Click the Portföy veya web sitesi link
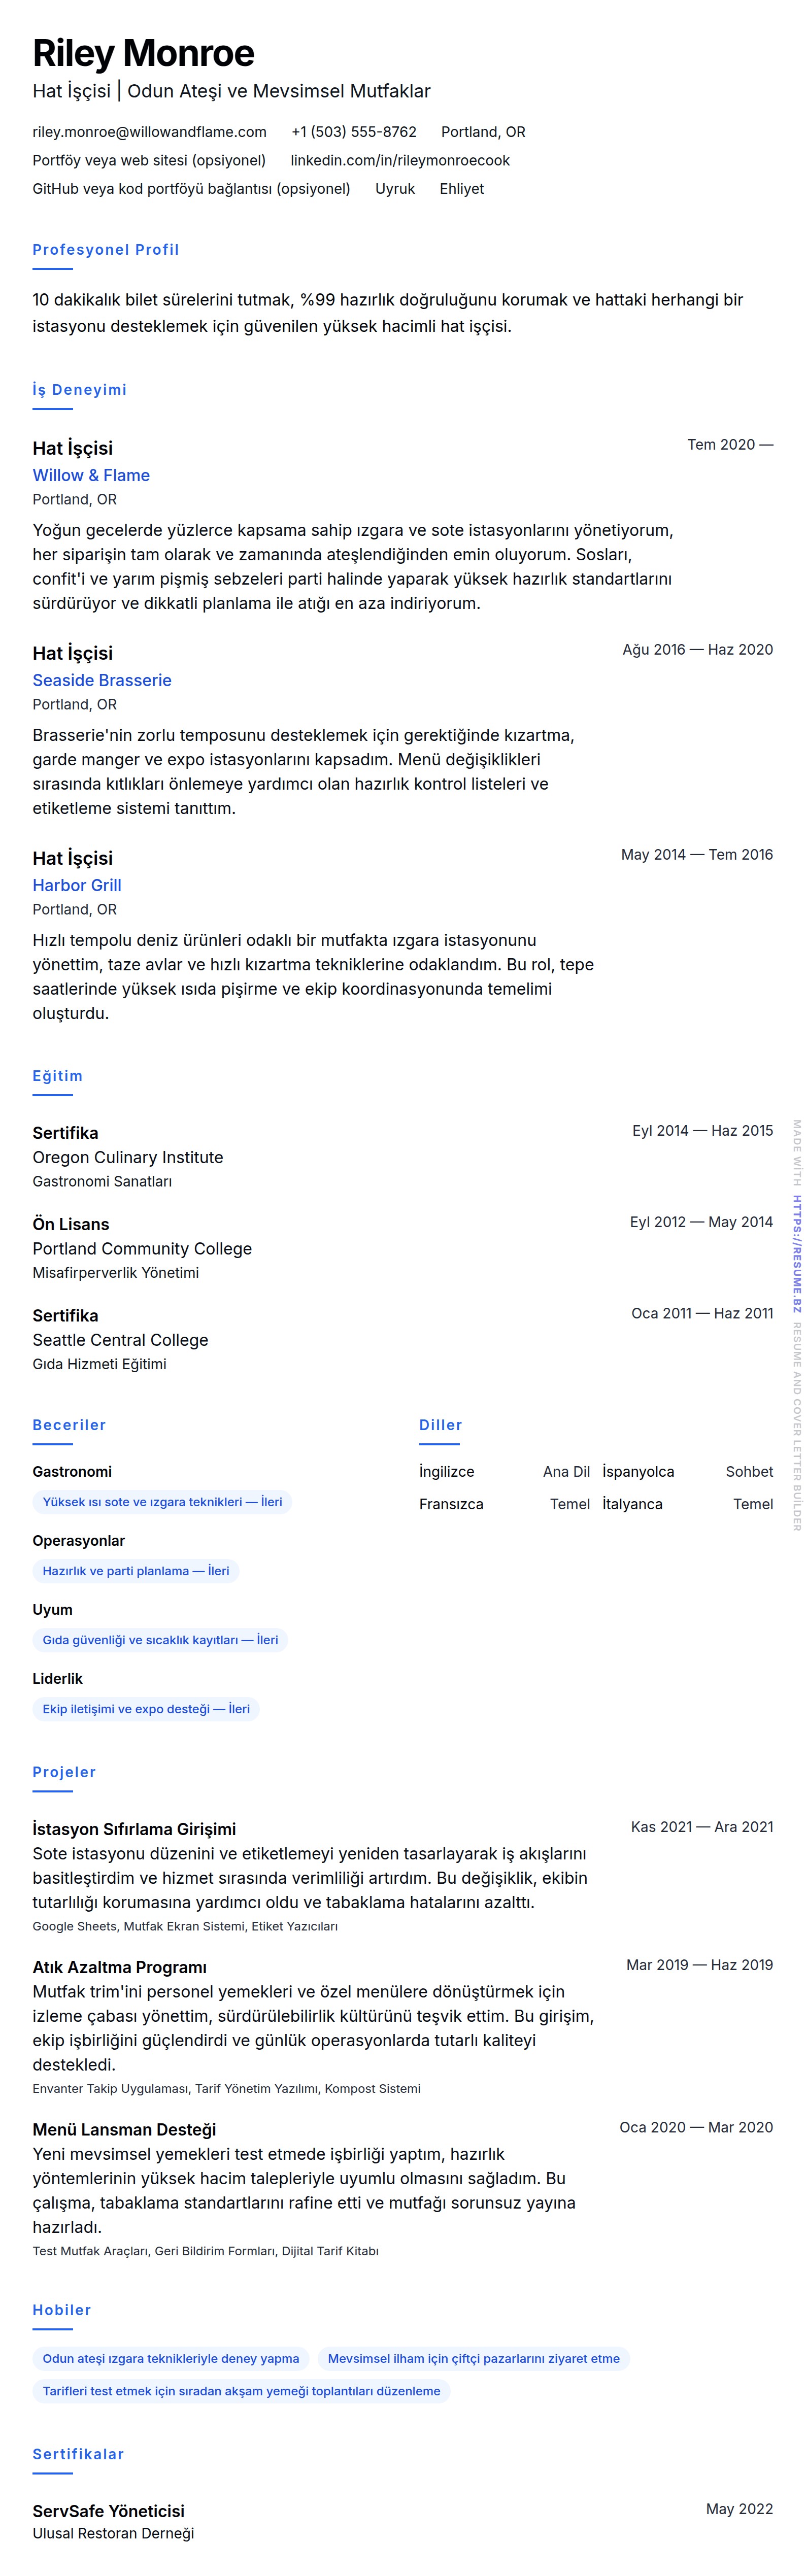Screen dimensions: 806x2576 click(149, 160)
